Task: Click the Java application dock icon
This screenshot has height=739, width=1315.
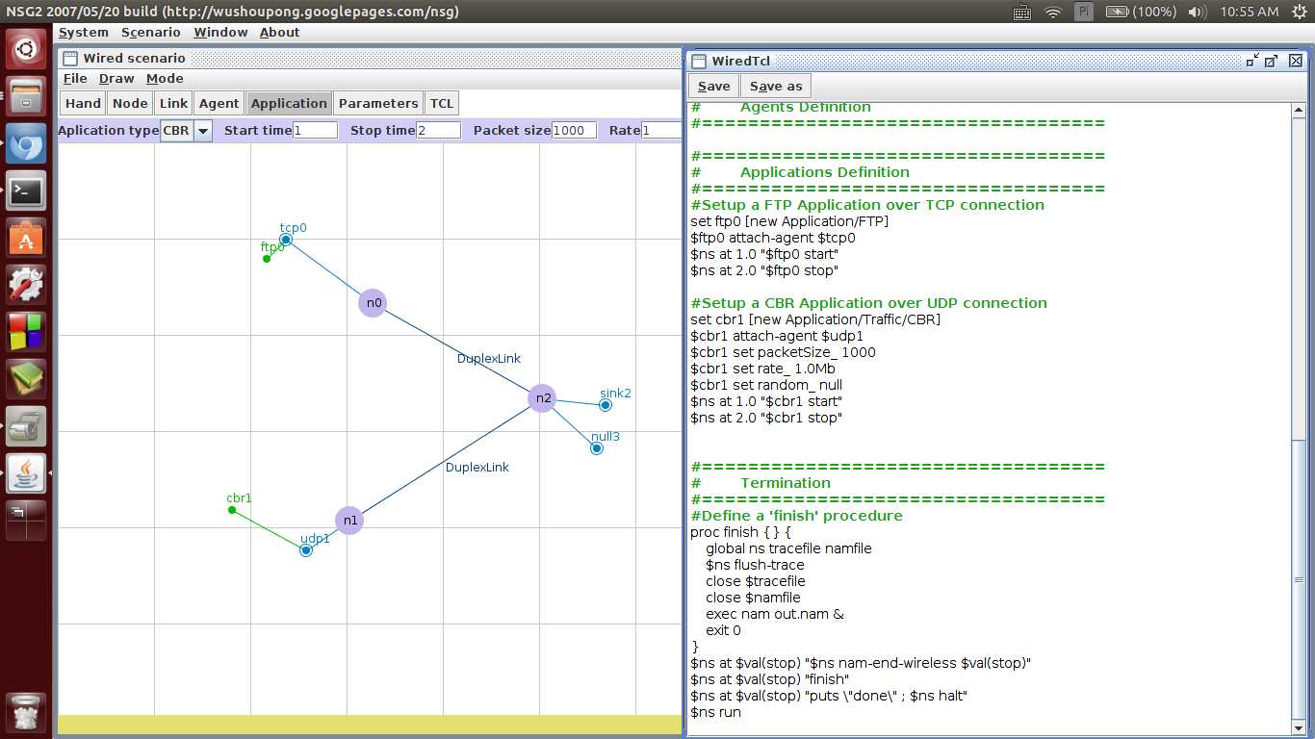Action: tap(26, 472)
